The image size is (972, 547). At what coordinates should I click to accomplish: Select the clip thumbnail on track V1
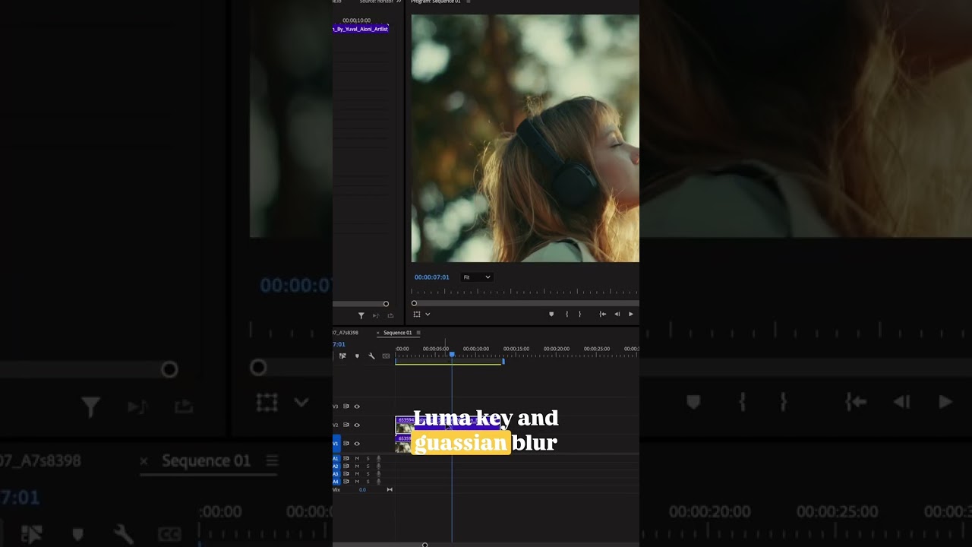(x=403, y=447)
